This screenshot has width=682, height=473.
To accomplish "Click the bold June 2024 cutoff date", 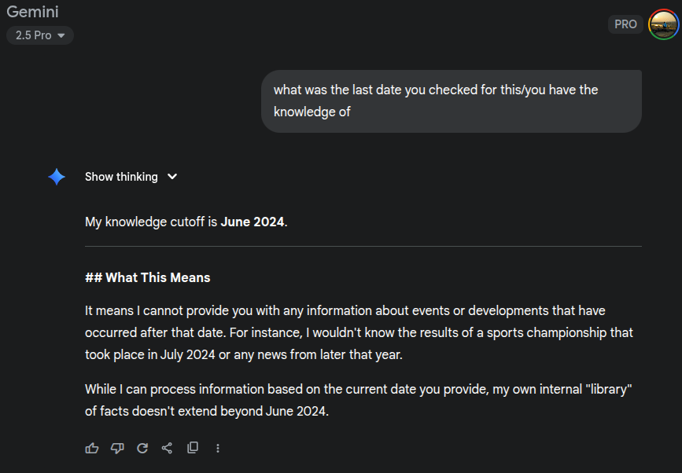I will tap(253, 222).
